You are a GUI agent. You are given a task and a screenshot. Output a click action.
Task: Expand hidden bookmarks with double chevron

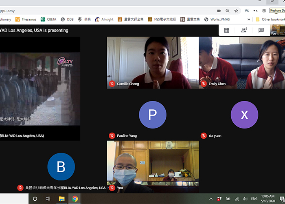(x=249, y=19)
